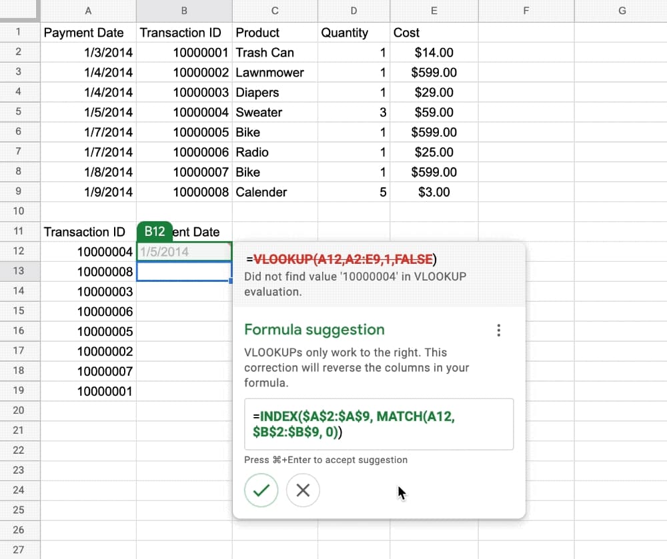Select the empty cell B13
Viewport: 667px width, 559px height.
click(184, 272)
